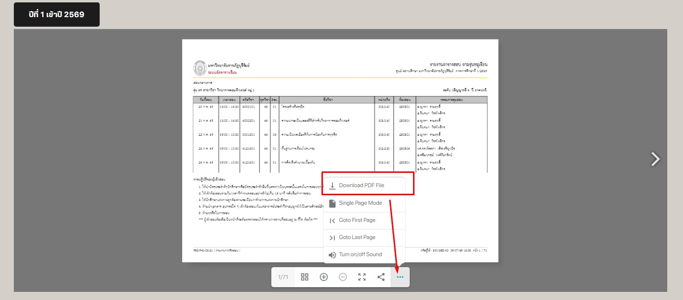Zoom in with the plus icon
Image resolution: width=683 pixels, height=300 pixels.
point(324,277)
